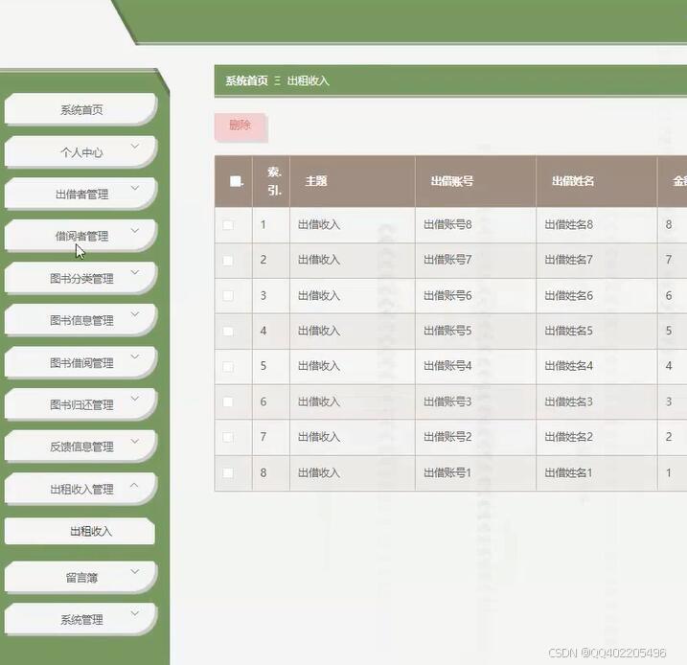
Task: Click the 出租收入 breadcrumb entry
Action: point(308,80)
